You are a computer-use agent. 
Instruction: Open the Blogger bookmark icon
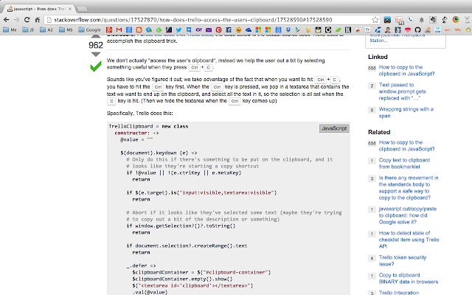click(139, 29)
